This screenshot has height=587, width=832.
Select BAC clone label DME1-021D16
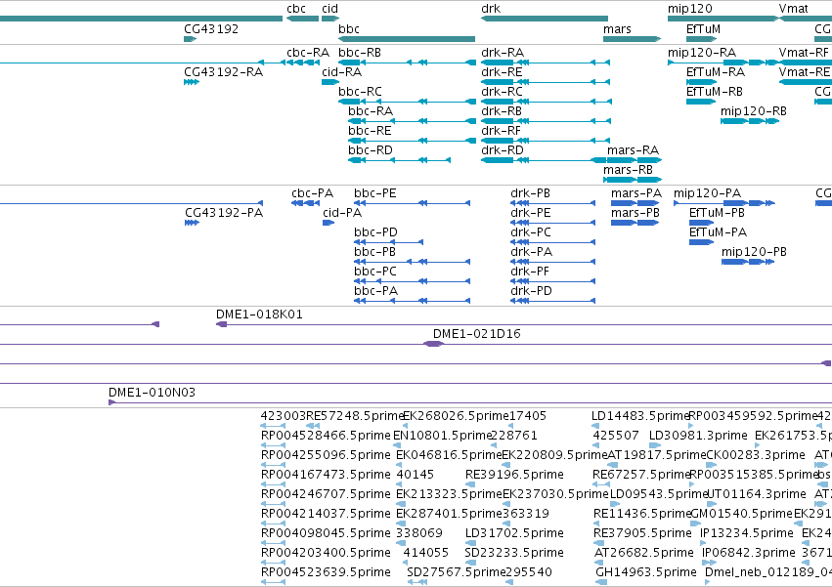(476, 334)
